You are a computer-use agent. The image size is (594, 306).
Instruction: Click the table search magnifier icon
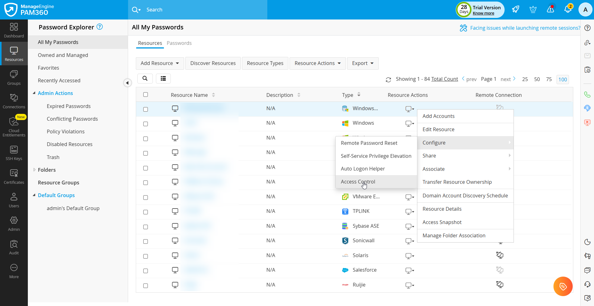[145, 79]
